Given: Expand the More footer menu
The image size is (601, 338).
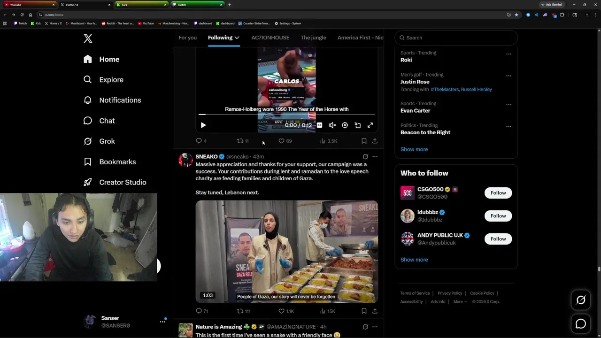Looking at the screenshot, I should coord(460,302).
